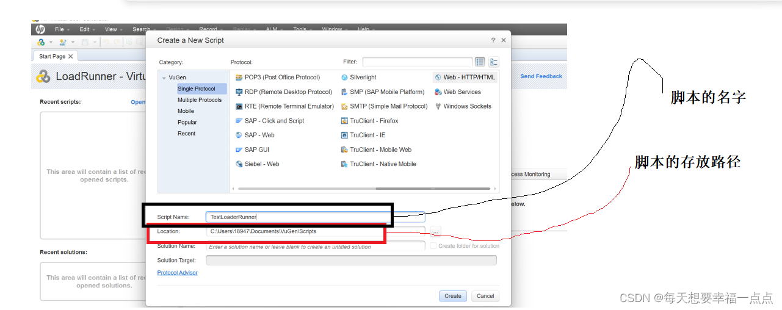
Task: Click the HP logo in the main window
Action: click(x=40, y=29)
